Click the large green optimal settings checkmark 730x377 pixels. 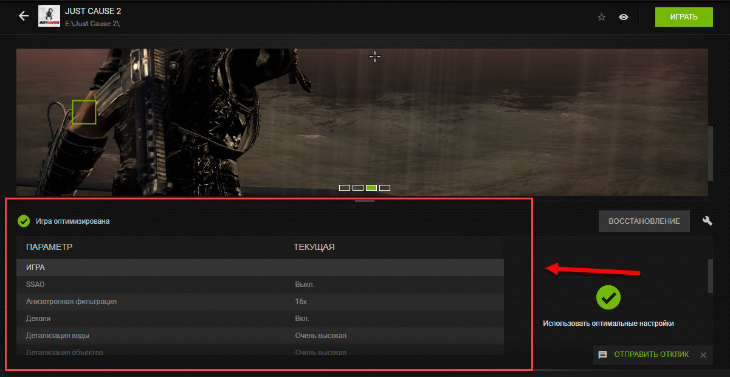(608, 297)
